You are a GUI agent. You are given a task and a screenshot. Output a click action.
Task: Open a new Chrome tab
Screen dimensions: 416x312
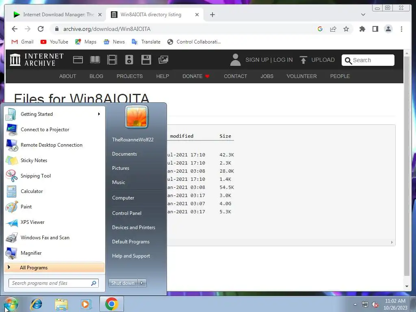tap(212, 15)
